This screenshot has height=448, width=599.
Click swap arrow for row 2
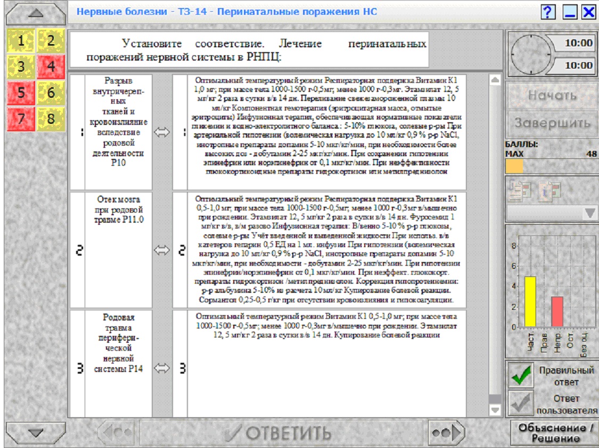point(162,250)
